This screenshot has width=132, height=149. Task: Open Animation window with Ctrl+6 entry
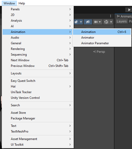pos(102,32)
